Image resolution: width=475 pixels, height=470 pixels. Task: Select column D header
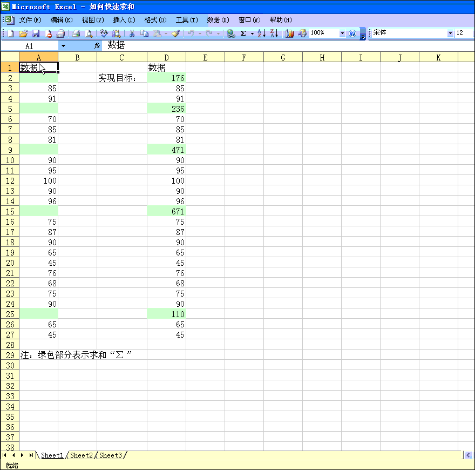pos(166,57)
